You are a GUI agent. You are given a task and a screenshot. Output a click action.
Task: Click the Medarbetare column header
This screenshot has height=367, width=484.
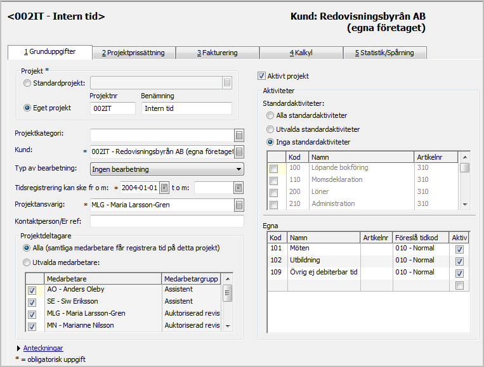[103, 279]
